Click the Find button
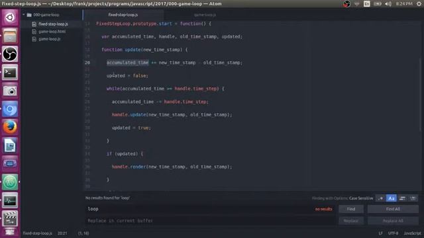 point(351,209)
